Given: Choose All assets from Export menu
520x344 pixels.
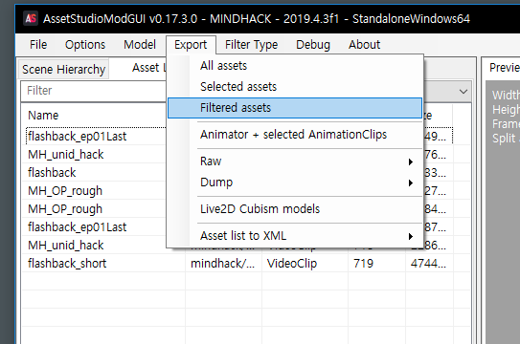Looking at the screenshot, I should coord(295,66).
